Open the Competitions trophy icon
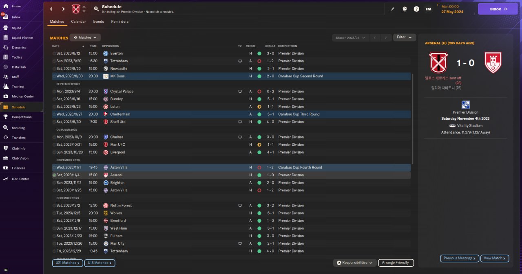This screenshot has width=522, height=274. (6, 117)
